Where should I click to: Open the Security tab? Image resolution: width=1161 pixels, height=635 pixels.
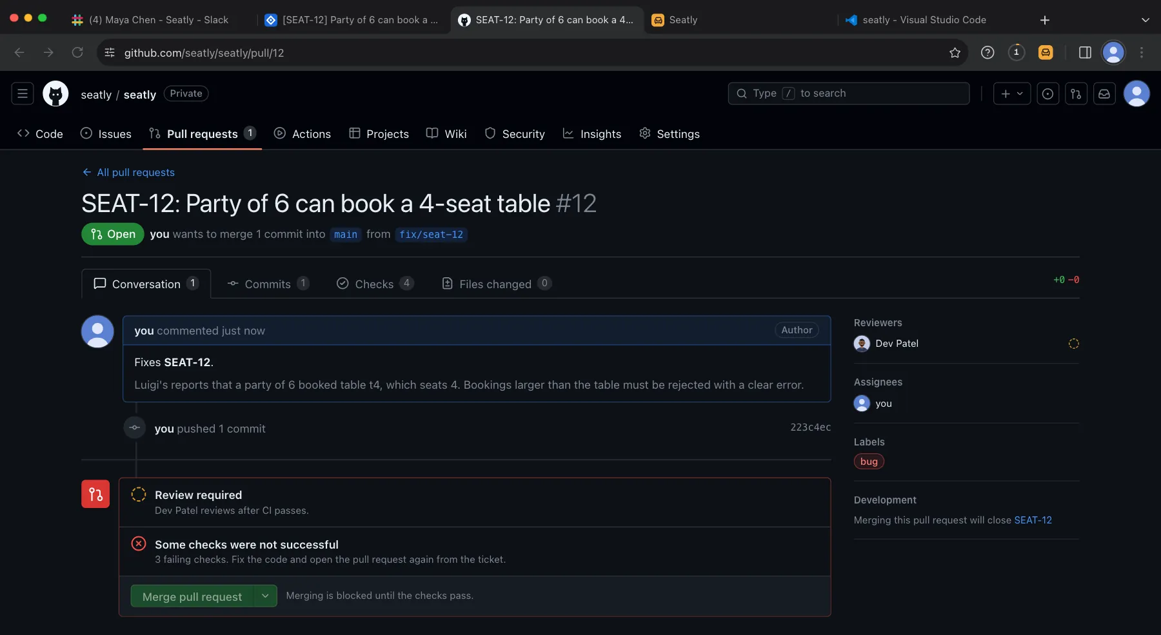[x=515, y=133]
